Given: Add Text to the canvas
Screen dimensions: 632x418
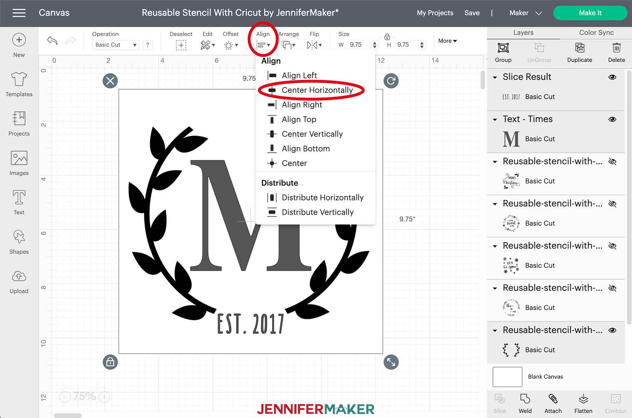Looking at the screenshot, I should tap(19, 202).
